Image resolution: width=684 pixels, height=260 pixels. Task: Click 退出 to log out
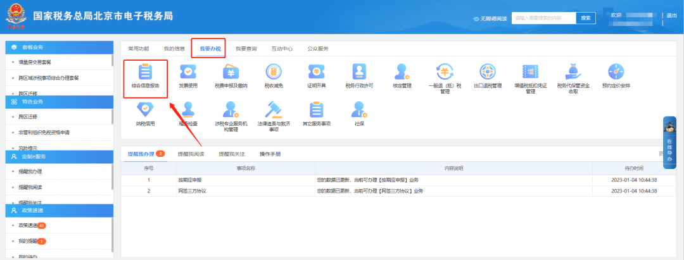672,16
